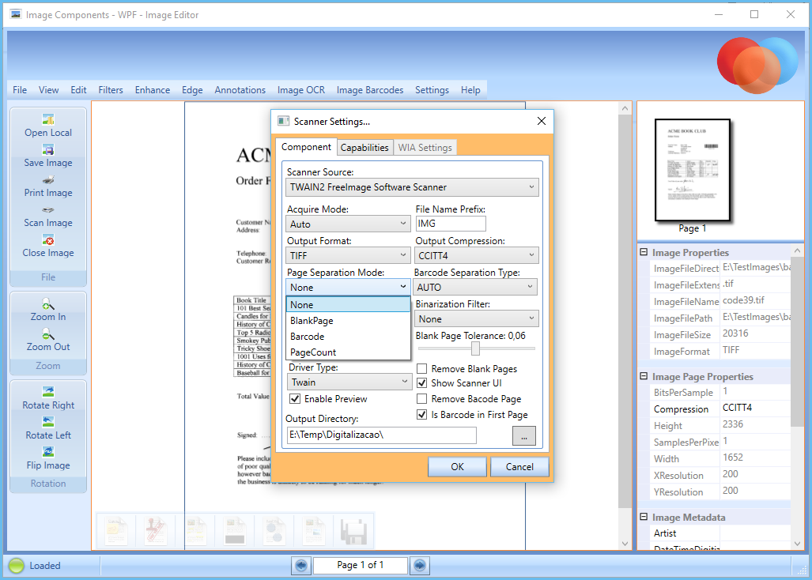Screen dimensions: 812x580
Task: Click the red stamp annotation icon in bottom strip
Action: (x=155, y=530)
